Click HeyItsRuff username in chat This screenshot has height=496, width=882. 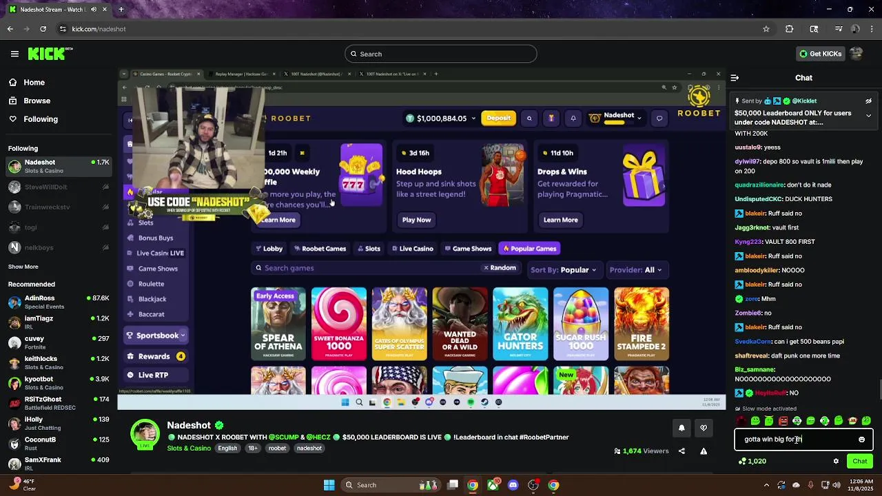(x=770, y=393)
